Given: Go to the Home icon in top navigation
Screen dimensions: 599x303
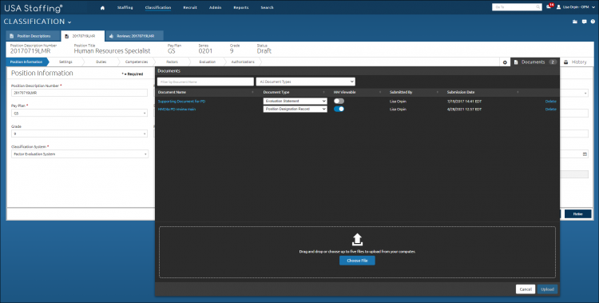Looking at the screenshot, I should coord(102,8).
